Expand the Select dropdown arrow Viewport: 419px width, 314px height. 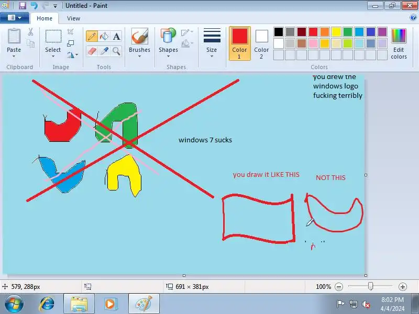coord(53,57)
